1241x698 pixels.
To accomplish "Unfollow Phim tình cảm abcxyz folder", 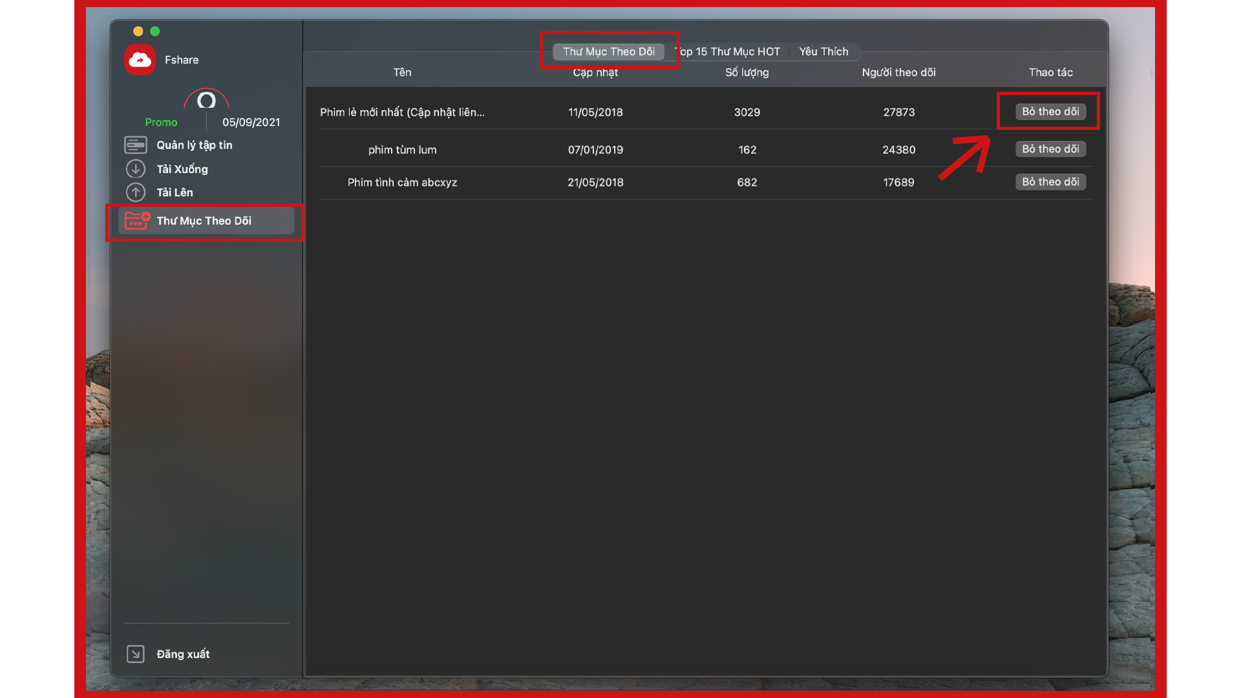I will coord(1050,182).
